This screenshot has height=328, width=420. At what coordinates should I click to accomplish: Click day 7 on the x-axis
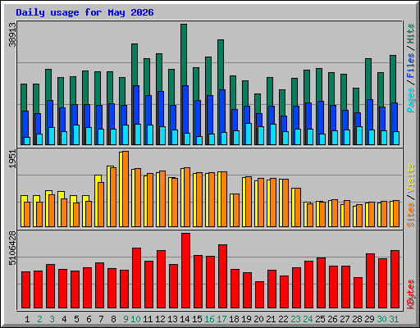tap(101, 319)
